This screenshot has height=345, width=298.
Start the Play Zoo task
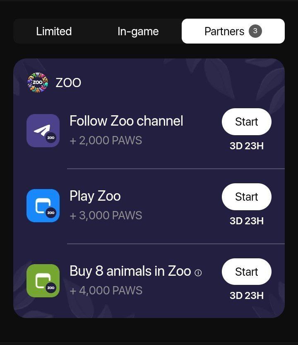[x=246, y=197]
